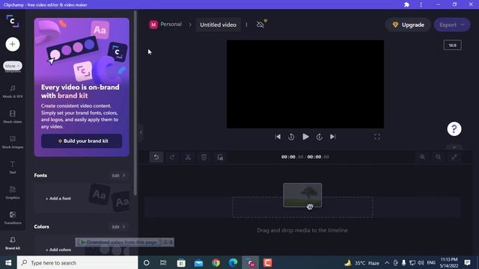Click the weather 35°C Haze widget
The width and height of the screenshot is (479, 269).
tap(362, 262)
